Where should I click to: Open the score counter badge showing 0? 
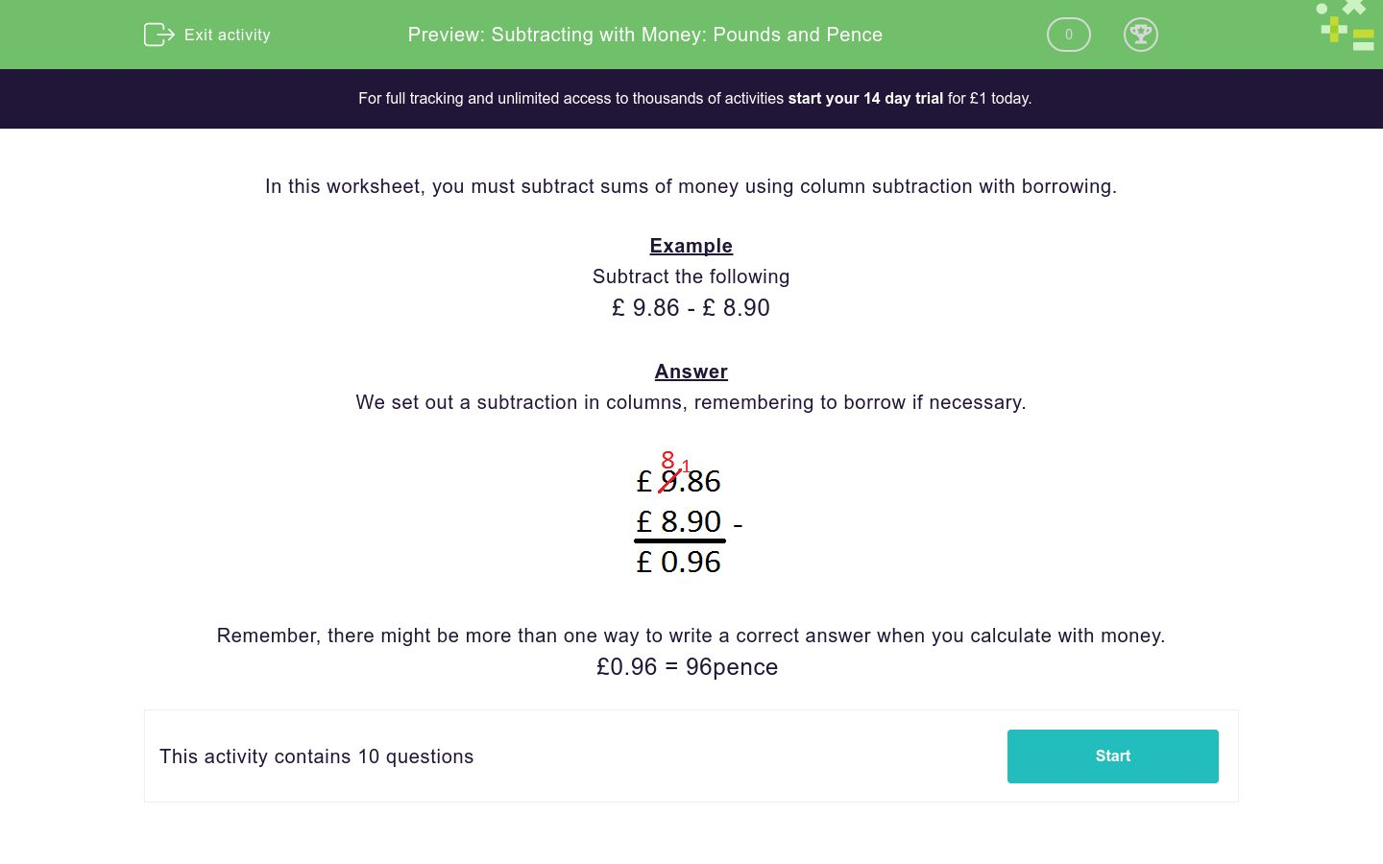(1068, 35)
